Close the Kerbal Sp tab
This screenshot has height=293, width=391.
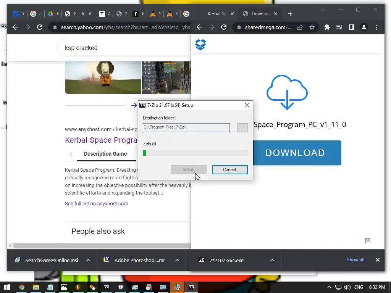(232, 14)
